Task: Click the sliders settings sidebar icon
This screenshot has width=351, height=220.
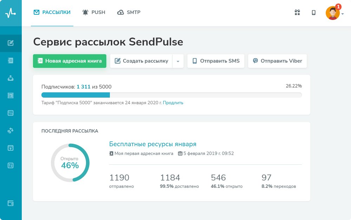Action: 11,165
